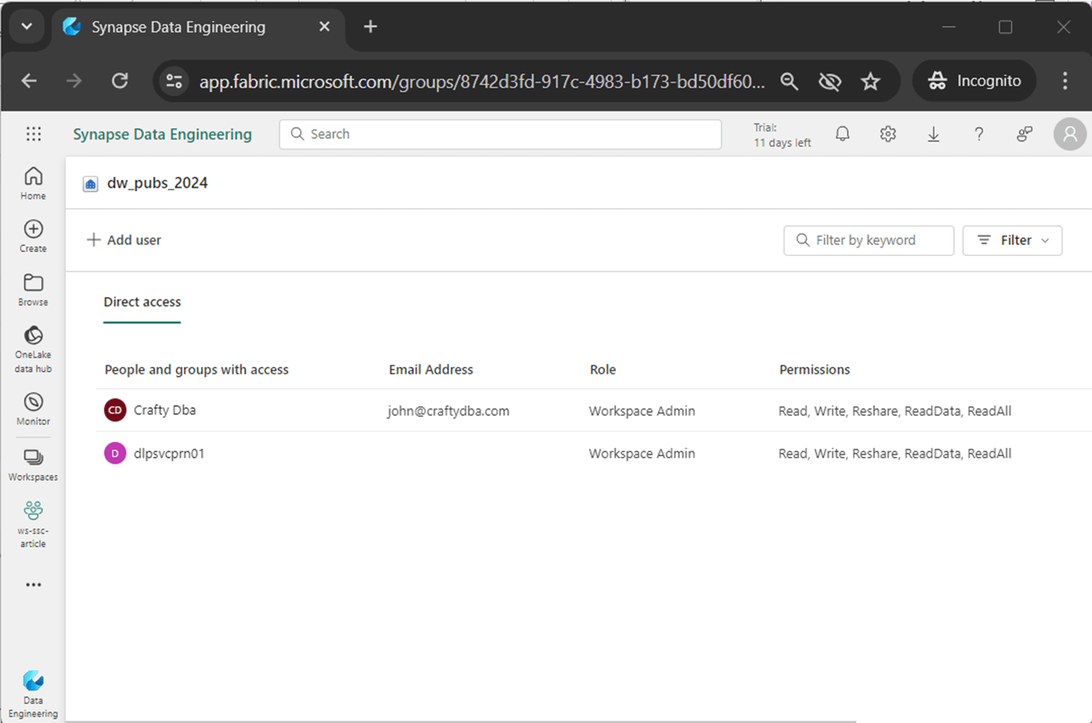Click the Role column header

603,369
